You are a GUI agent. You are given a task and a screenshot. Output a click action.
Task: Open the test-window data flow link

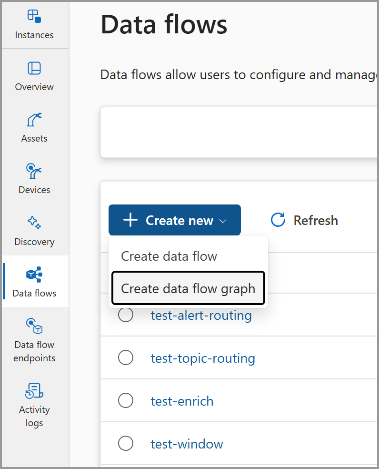tap(187, 444)
